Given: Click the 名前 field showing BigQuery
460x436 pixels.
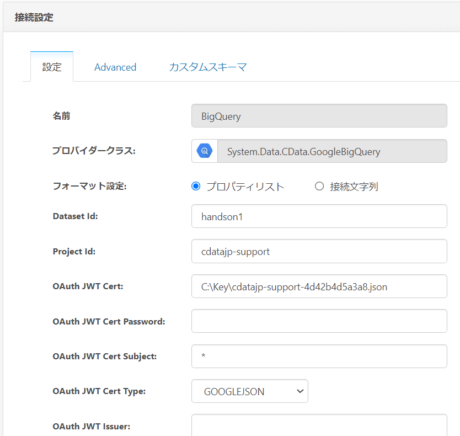Looking at the screenshot, I should point(319,116).
